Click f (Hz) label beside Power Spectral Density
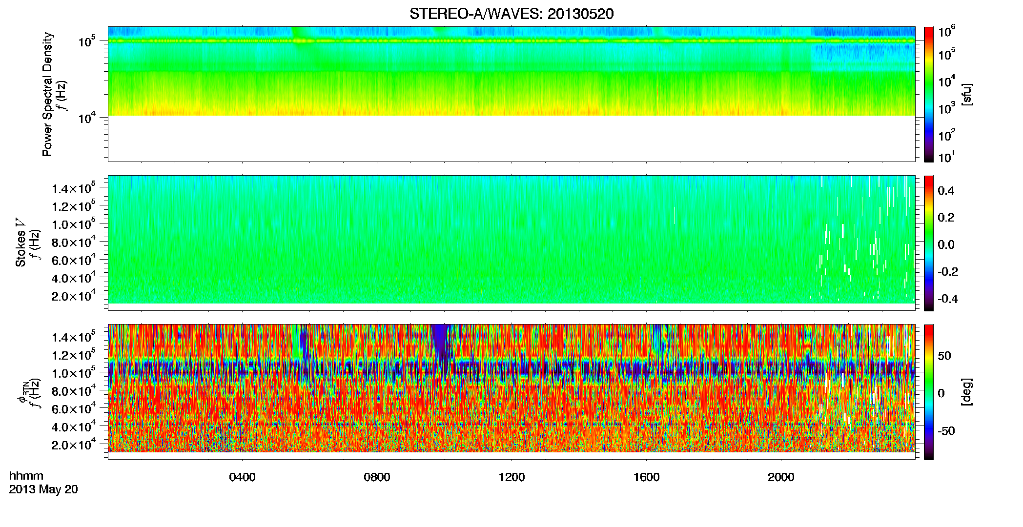This screenshot has width=1023, height=527. pos(62,95)
